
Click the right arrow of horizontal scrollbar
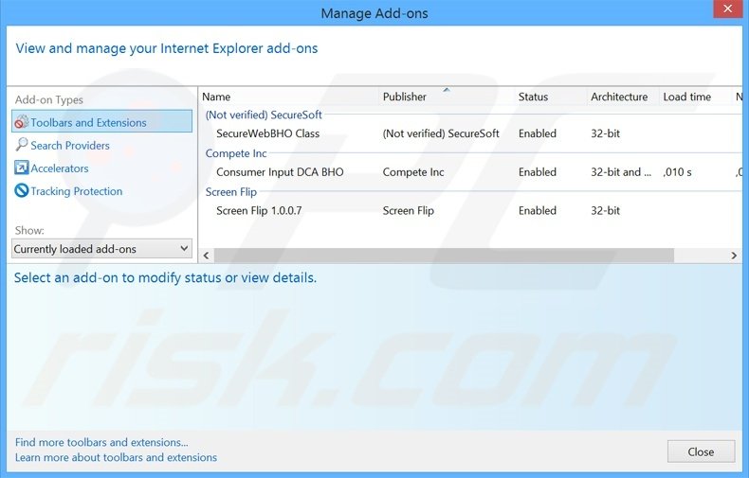coord(734,256)
